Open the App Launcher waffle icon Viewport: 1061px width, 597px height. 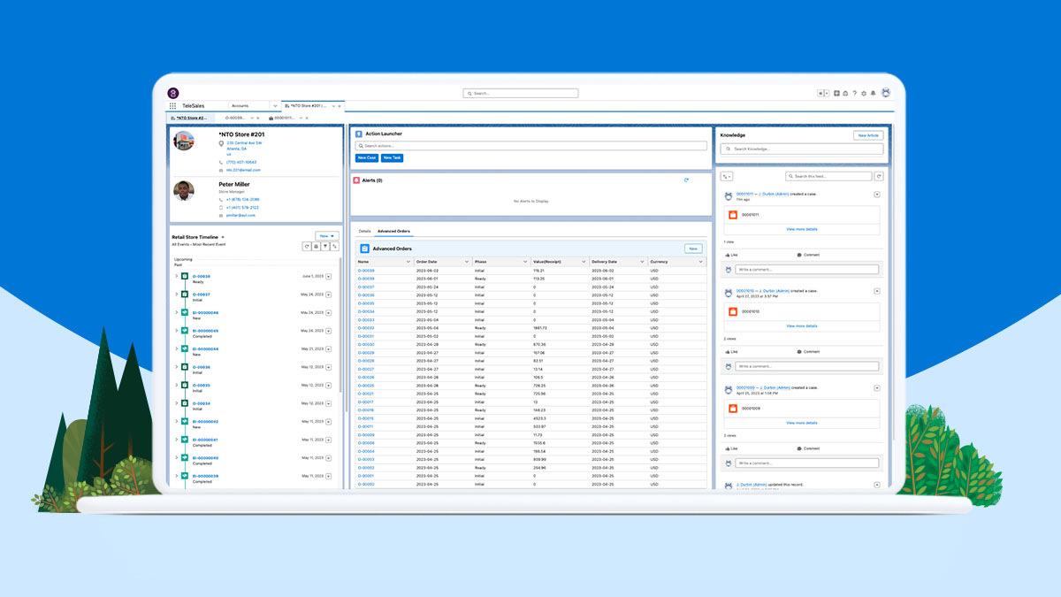(x=172, y=105)
